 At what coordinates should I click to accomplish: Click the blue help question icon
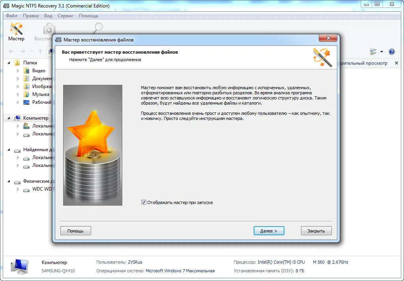[392, 52]
